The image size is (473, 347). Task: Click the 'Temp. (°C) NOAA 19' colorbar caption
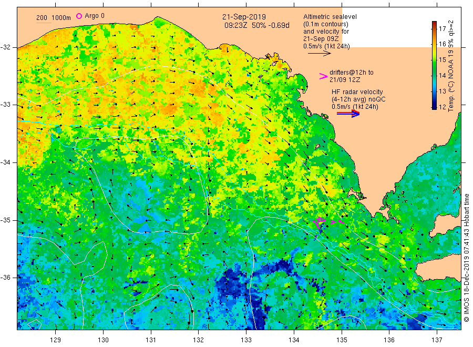click(451, 81)
